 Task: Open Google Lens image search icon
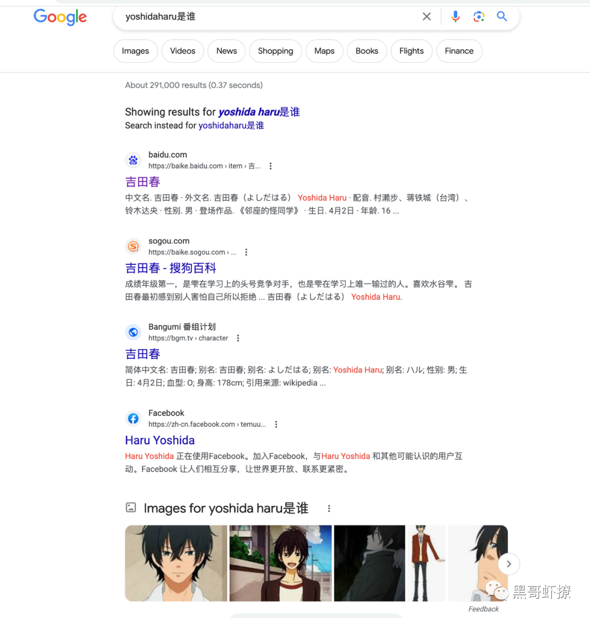pyautogui.click(x=479, y=16)
